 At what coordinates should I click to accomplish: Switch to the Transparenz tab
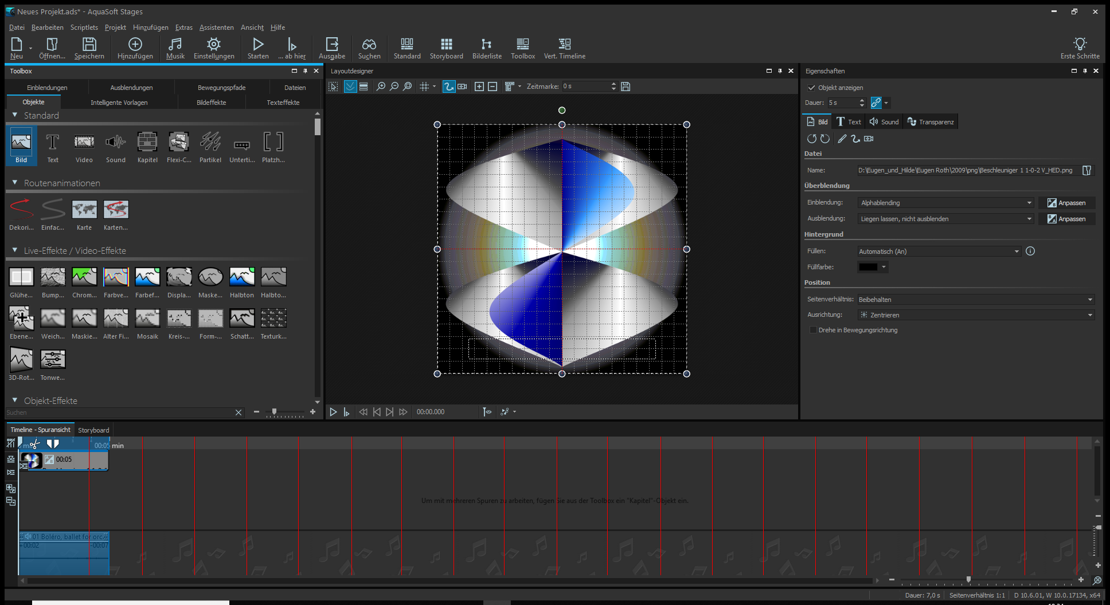click(x=930, y=122)
